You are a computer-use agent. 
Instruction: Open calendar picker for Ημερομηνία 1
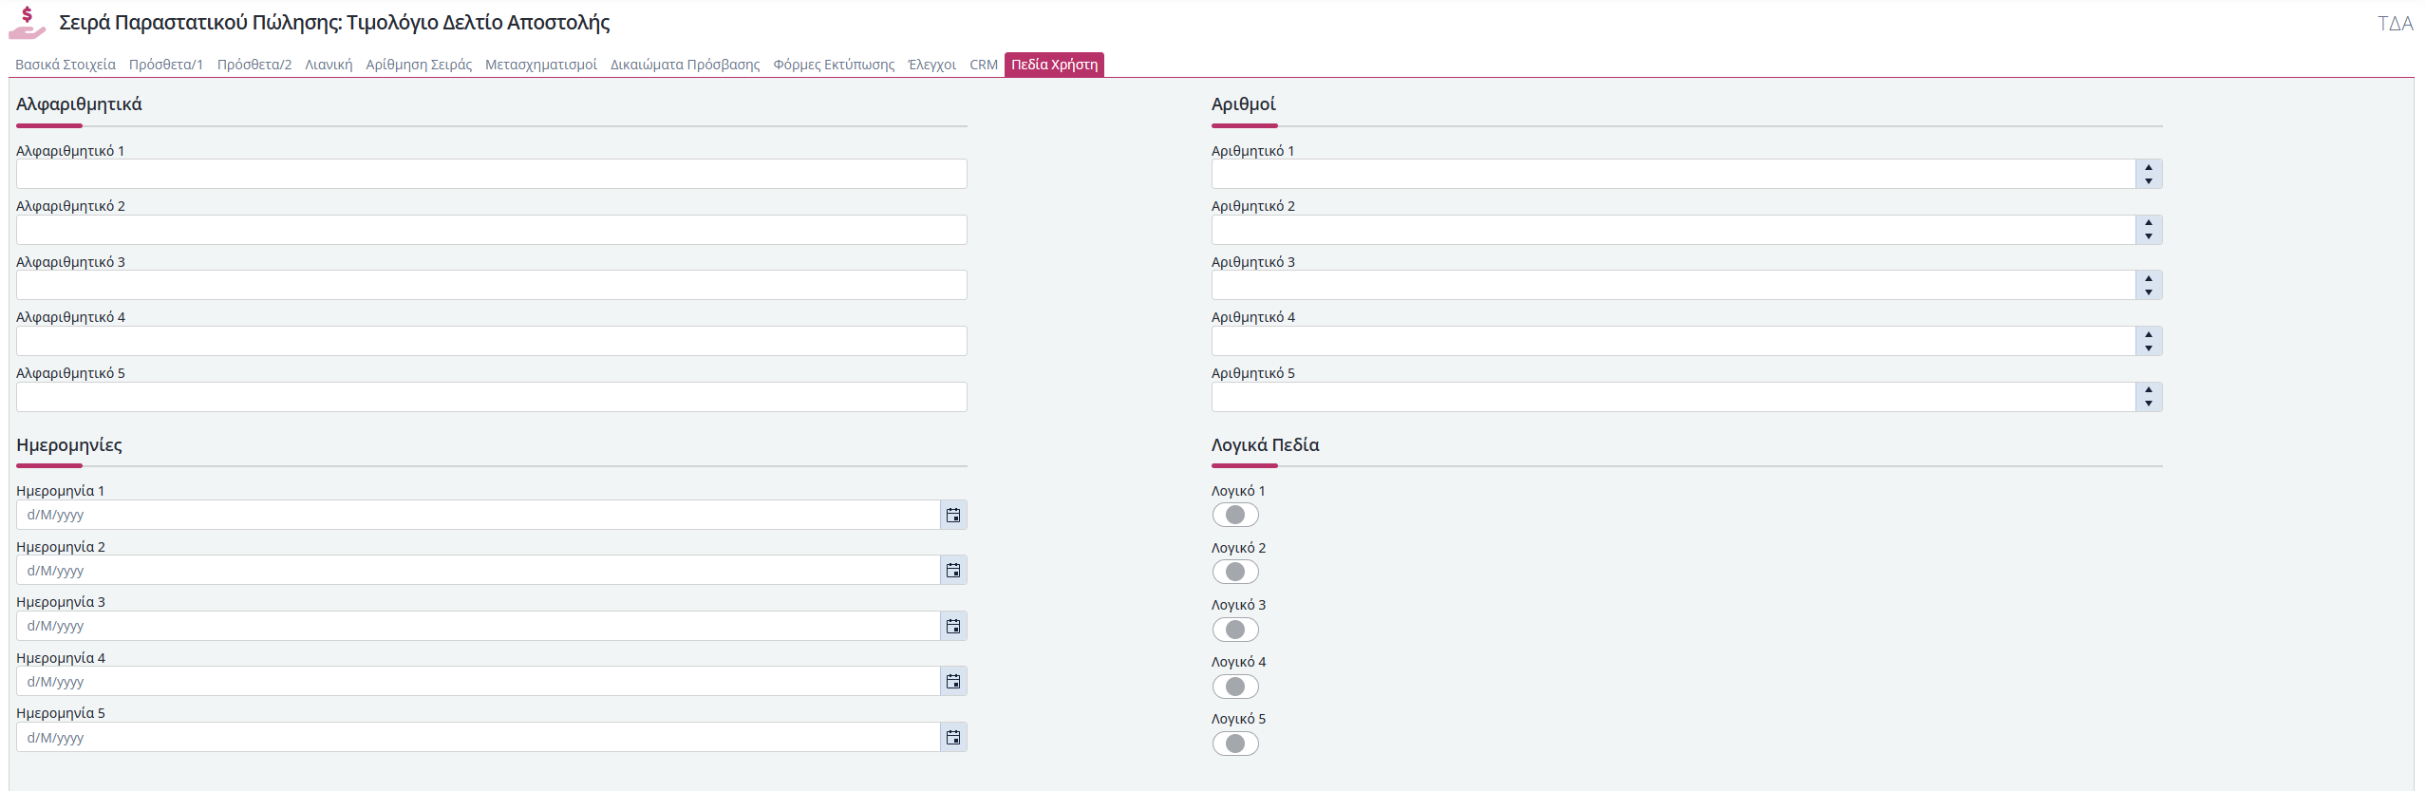pyautogui.click(x=953, y=515)
